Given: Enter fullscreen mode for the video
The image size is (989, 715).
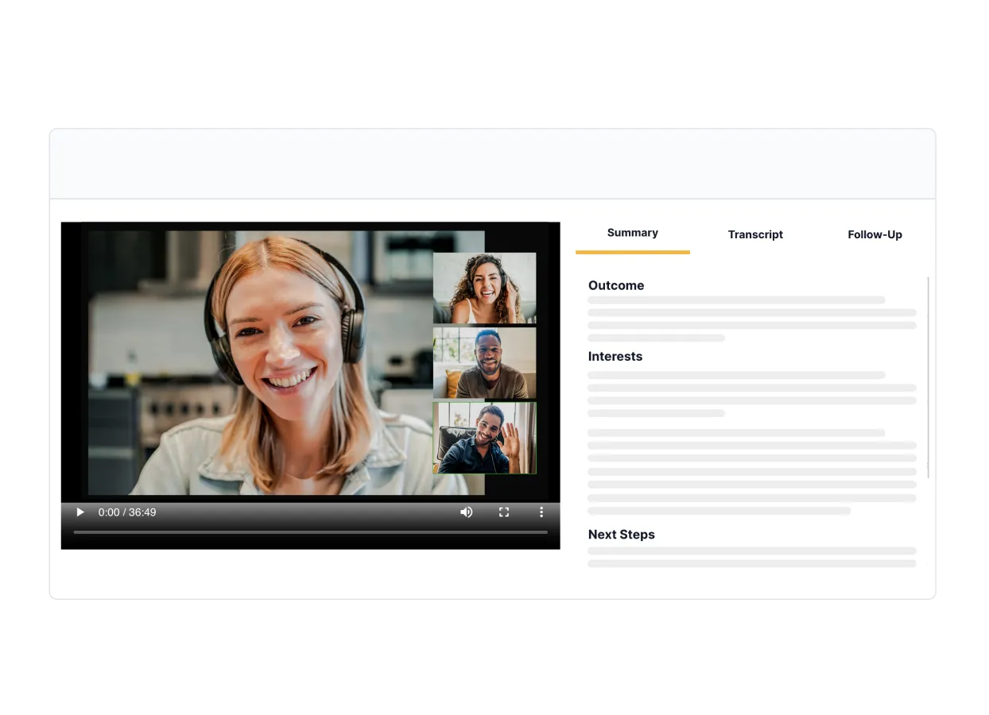Looking at the screenshot, I should pyautogui.click(x=504, y=512).
